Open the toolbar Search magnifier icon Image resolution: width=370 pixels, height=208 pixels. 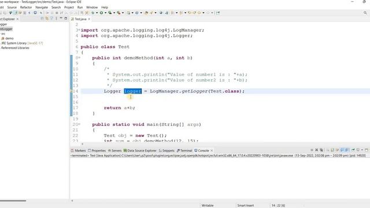(365, 13)
